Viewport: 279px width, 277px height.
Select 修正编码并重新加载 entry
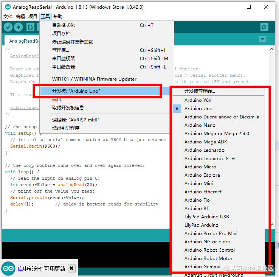[x=107, y=42]
